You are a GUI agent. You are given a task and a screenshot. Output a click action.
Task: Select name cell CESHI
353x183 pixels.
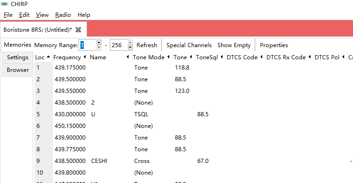[99, 161]
